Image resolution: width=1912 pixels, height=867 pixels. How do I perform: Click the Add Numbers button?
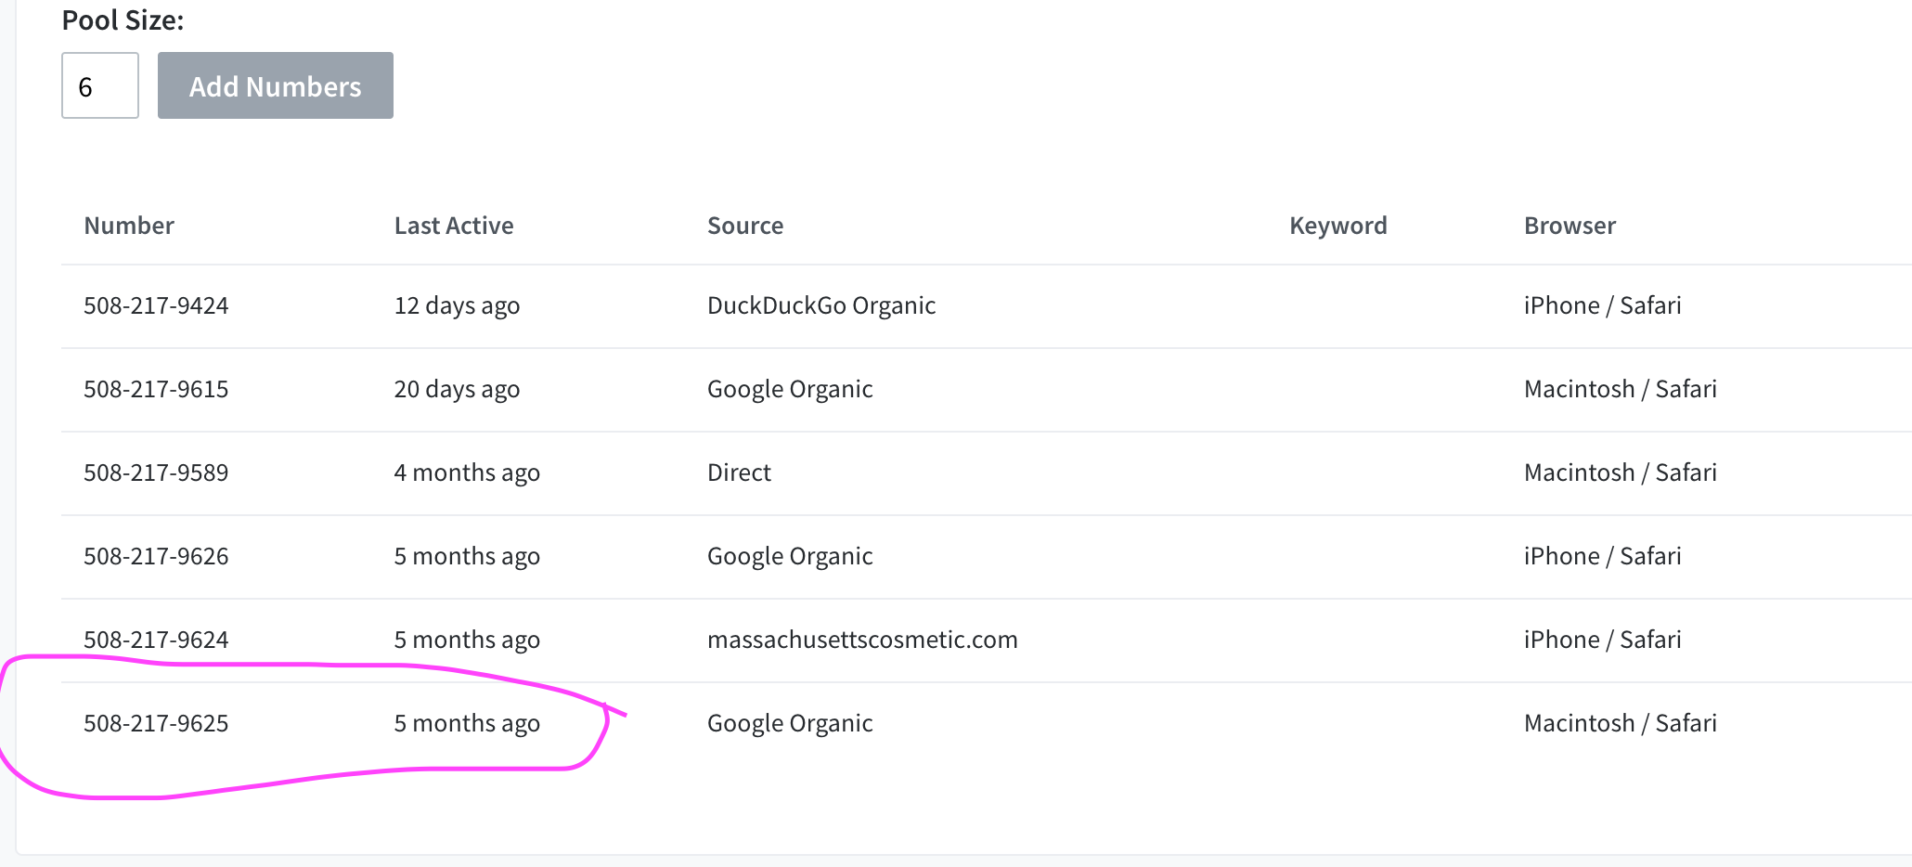pos(276,85)
